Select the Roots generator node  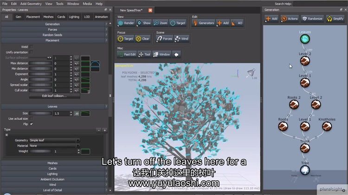[x=283, y=126]
